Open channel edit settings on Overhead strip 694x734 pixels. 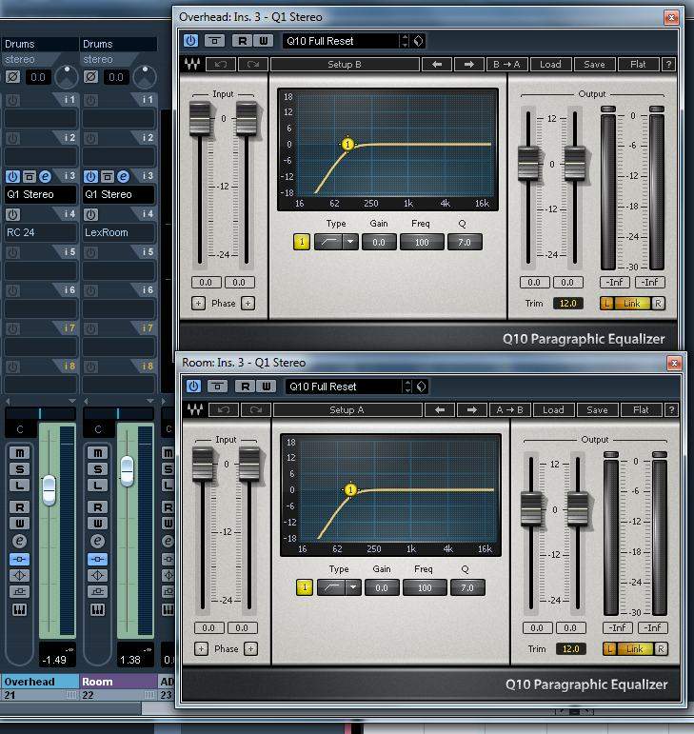coord(19,541)
